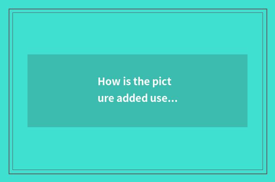Click the fragment "ure" on the second line
275x182 pixels.
pos(106,98)
